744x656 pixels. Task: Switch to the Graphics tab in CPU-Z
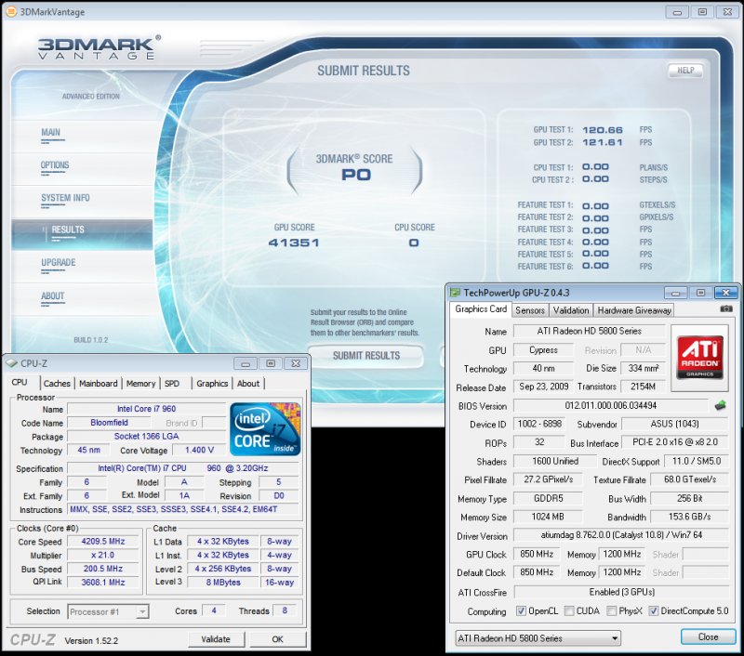click(x=212, y=384)
